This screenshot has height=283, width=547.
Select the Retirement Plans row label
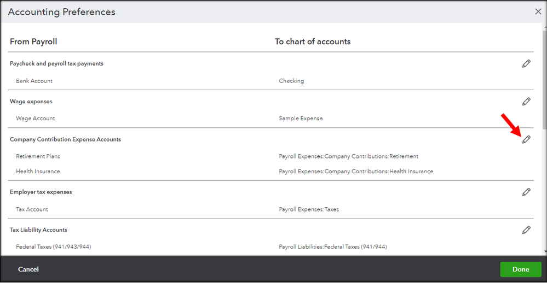(x=38, y=157)
